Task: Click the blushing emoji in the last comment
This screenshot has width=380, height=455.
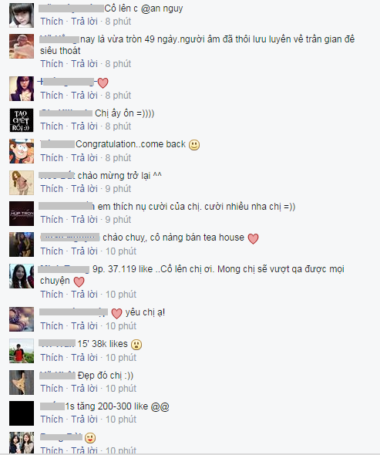Action: pyautogui.click(x=90, y=438)
